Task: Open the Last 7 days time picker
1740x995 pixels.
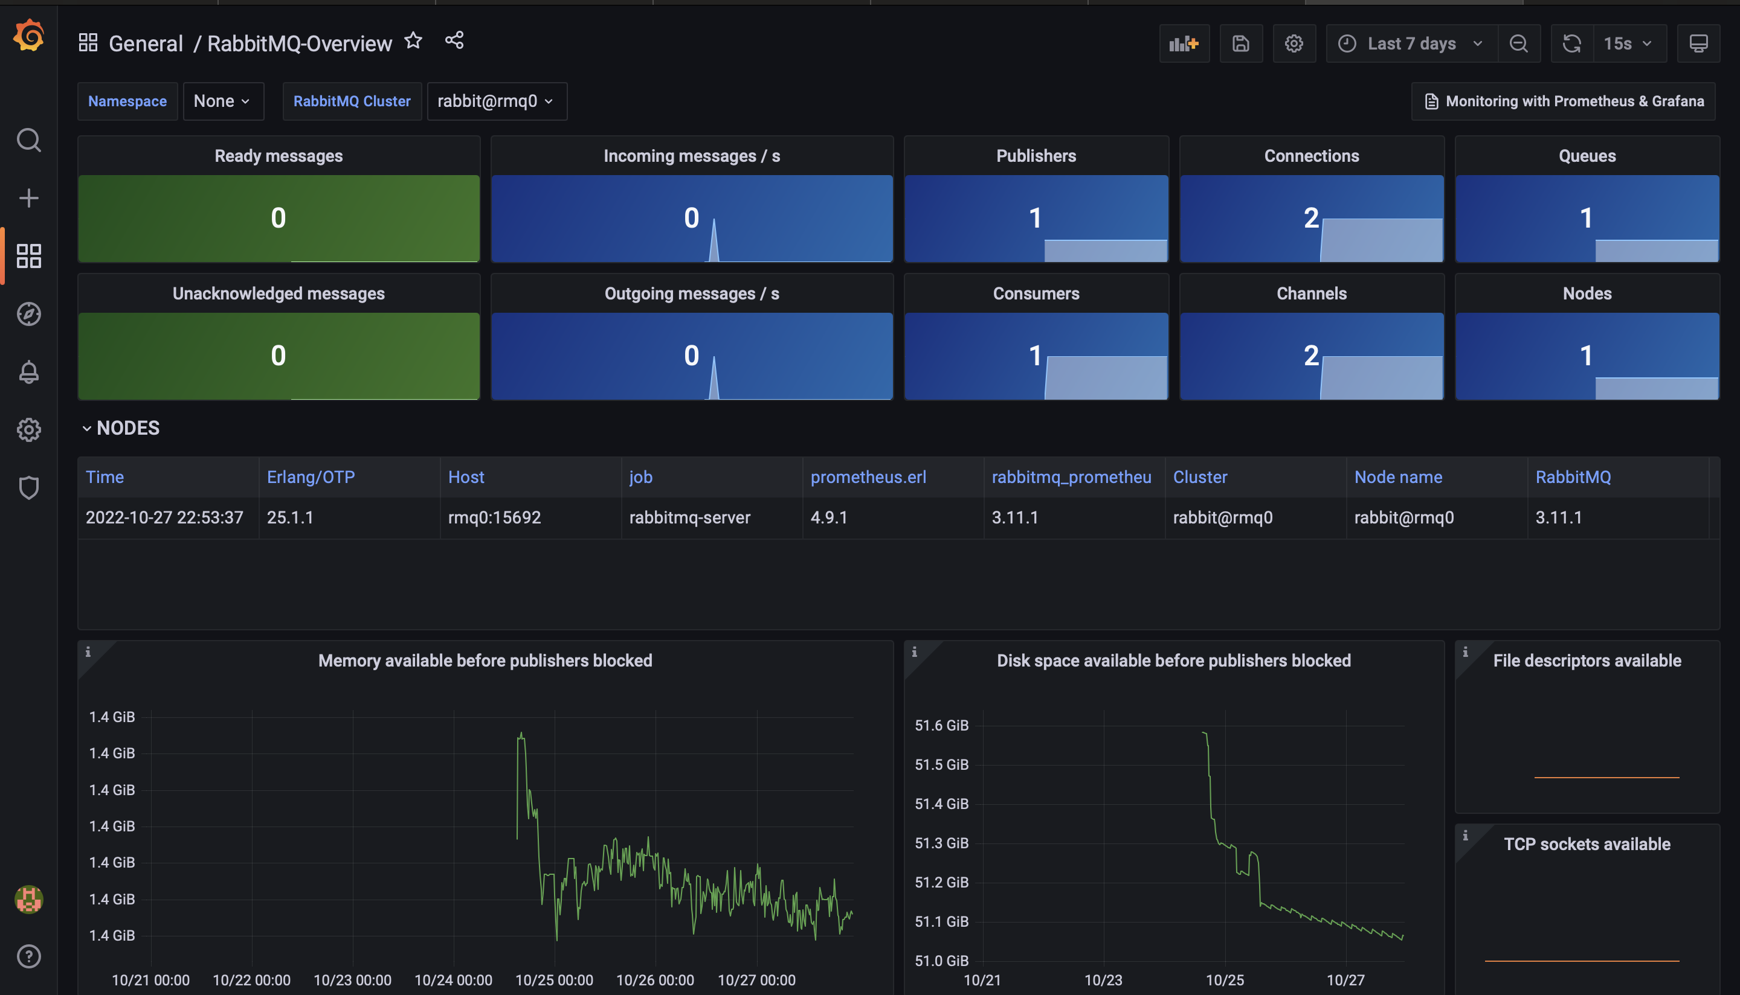Action: point(1411,43)
